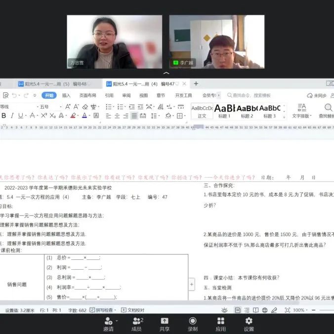Click the italic formatting icon
334x334 pixels.
(x=12, y=116)
